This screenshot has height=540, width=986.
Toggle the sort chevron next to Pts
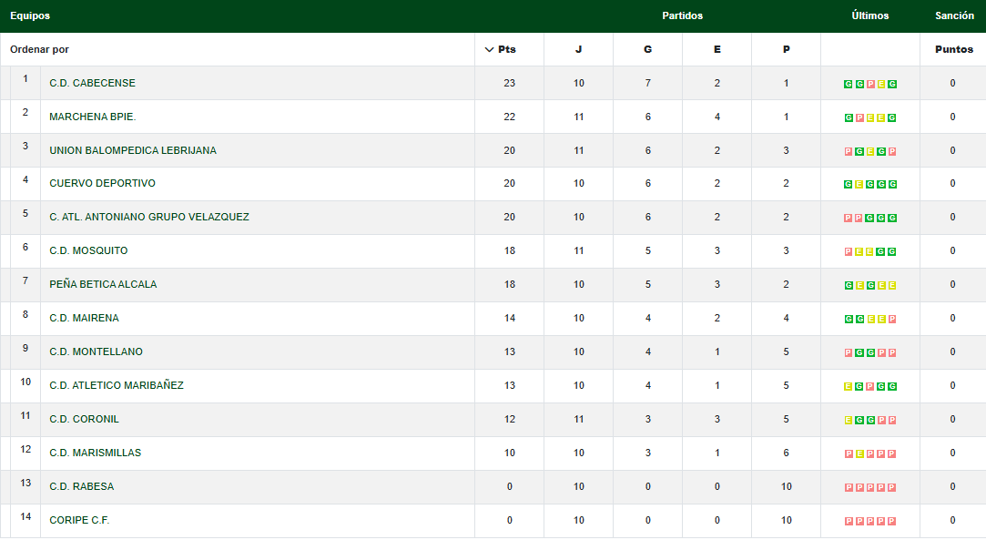pyautogui.click(x=490, y=49)
